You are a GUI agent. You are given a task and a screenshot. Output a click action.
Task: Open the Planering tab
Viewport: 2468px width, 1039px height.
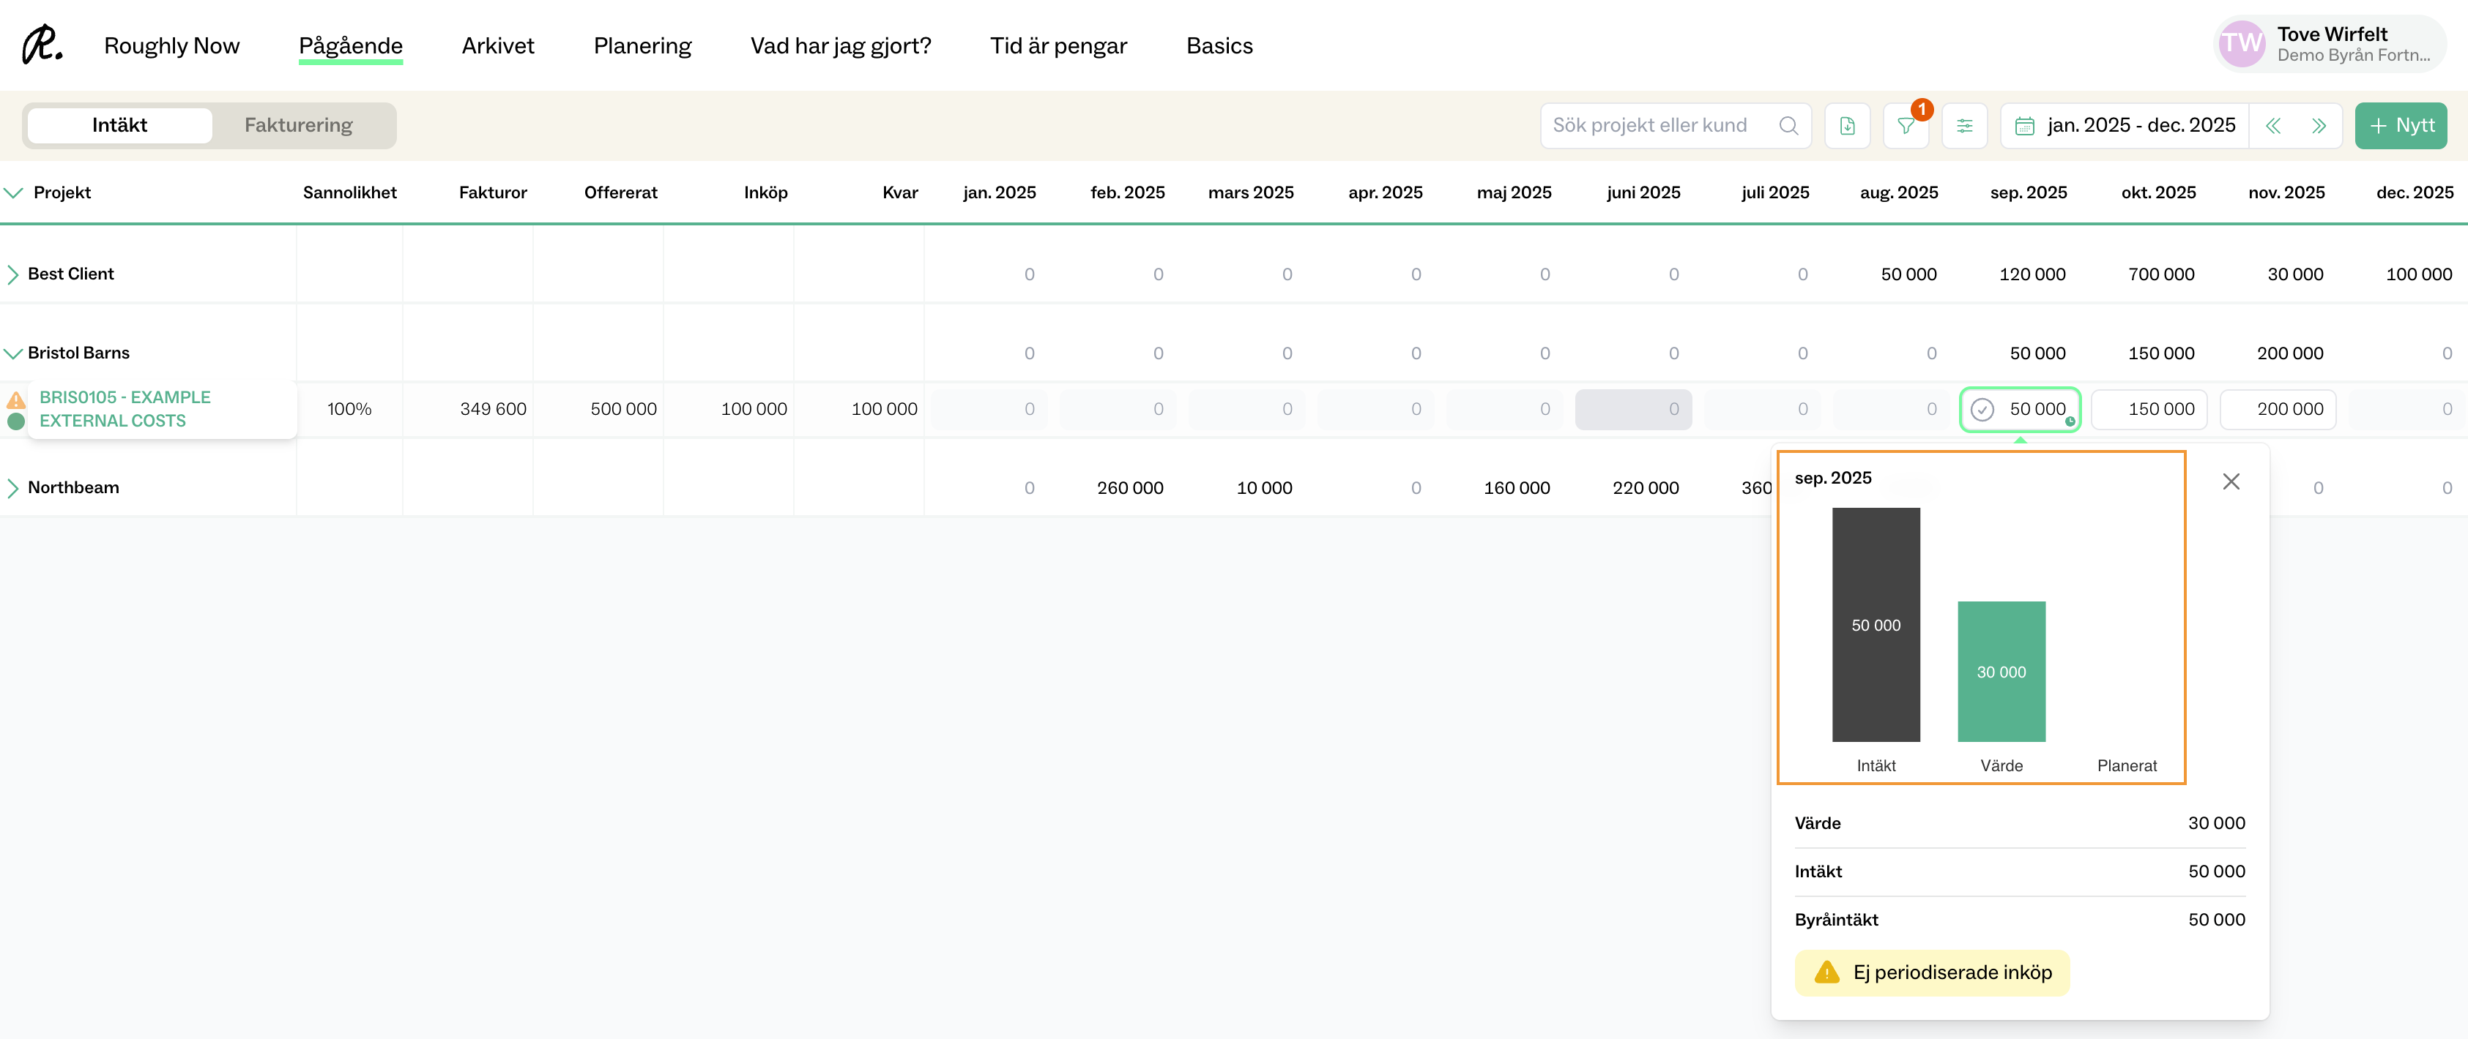[x=642, y=46]
